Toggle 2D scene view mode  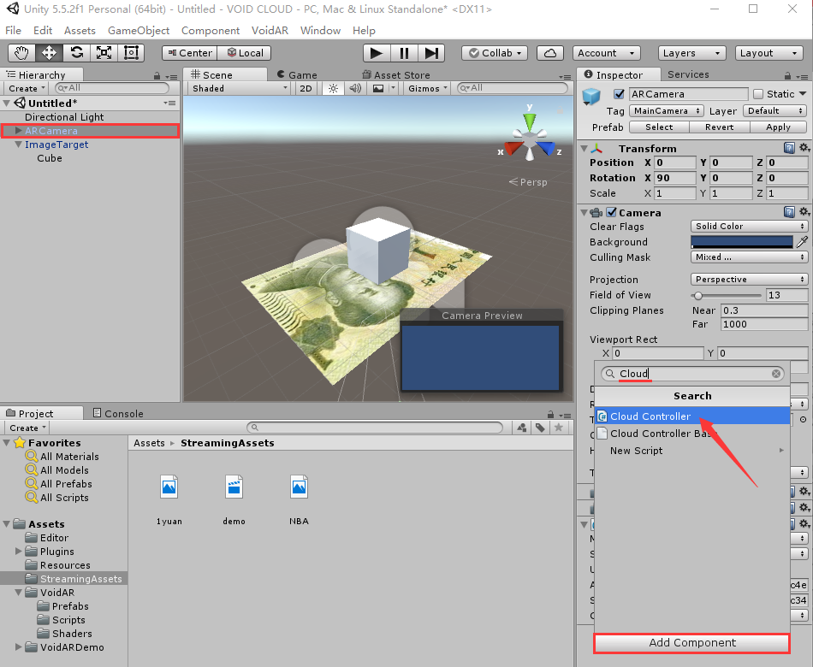click(306, 89)
